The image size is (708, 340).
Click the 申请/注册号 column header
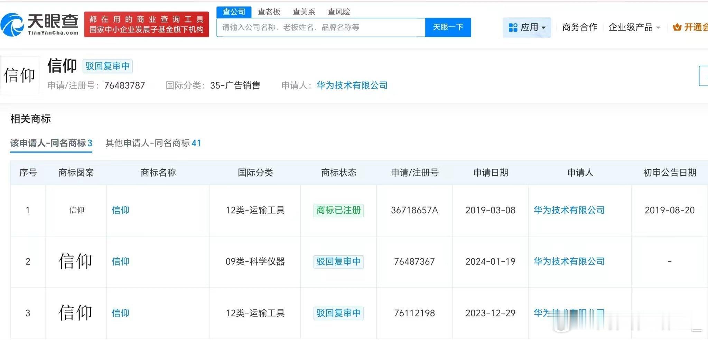tap(414, 173)
